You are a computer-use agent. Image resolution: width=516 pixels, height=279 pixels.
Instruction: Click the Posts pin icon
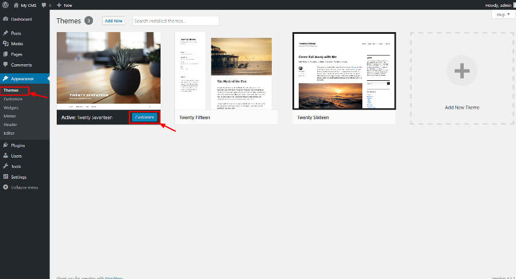coord(5,33)
